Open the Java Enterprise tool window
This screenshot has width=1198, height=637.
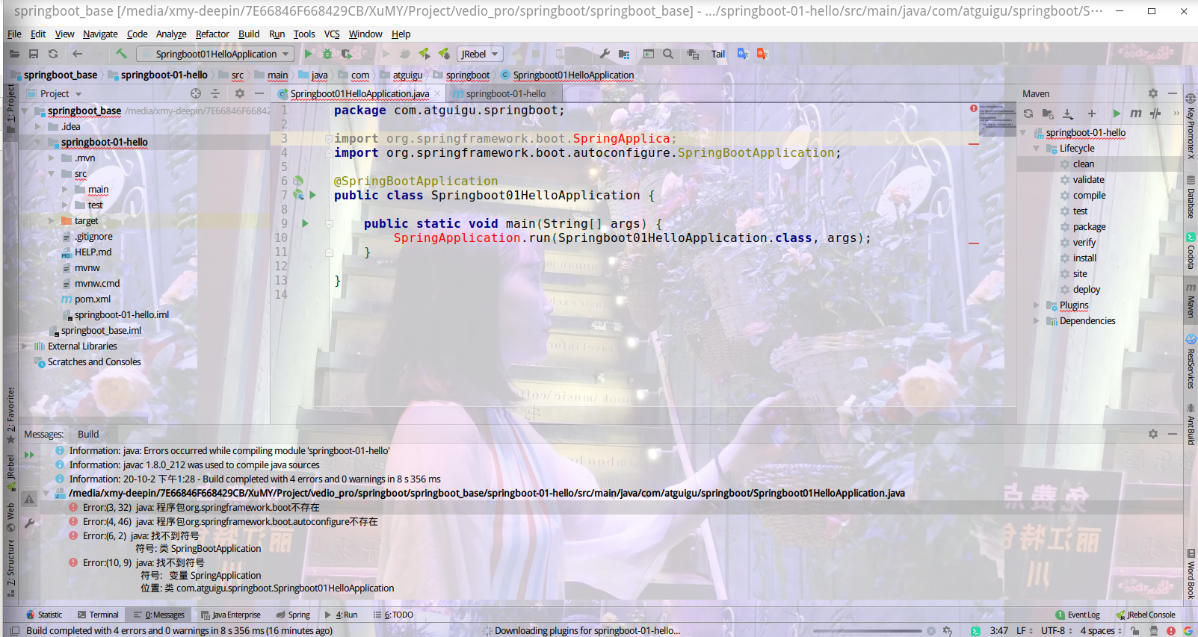coord(231,615)
